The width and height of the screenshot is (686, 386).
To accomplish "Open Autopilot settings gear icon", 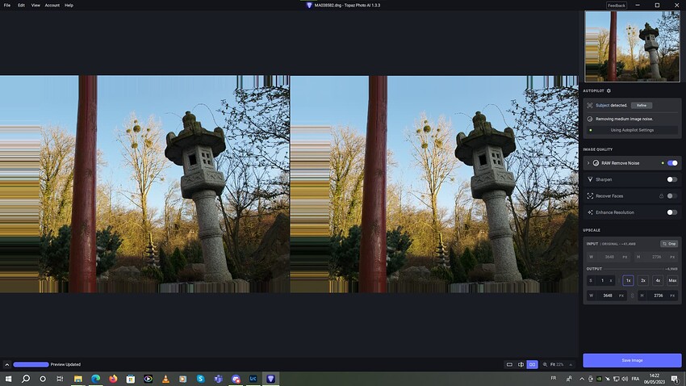I will (x=609, y=91).
